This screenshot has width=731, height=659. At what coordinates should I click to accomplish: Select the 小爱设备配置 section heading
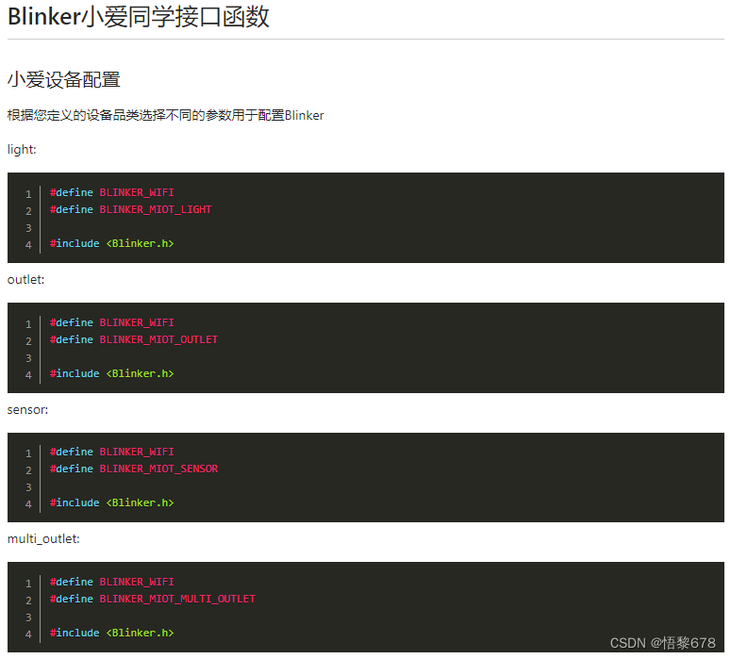coord(64,80)
